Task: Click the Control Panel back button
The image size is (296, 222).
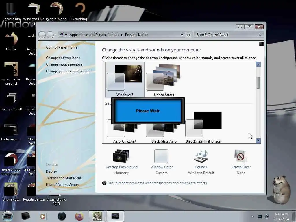Action: (42, 35)
